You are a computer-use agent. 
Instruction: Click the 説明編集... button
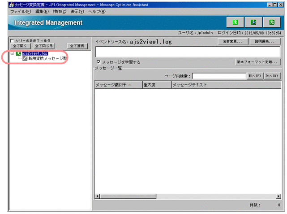265,41
